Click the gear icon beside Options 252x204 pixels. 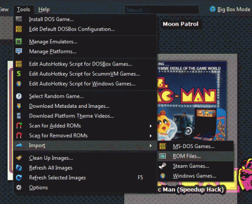(19, 187)
